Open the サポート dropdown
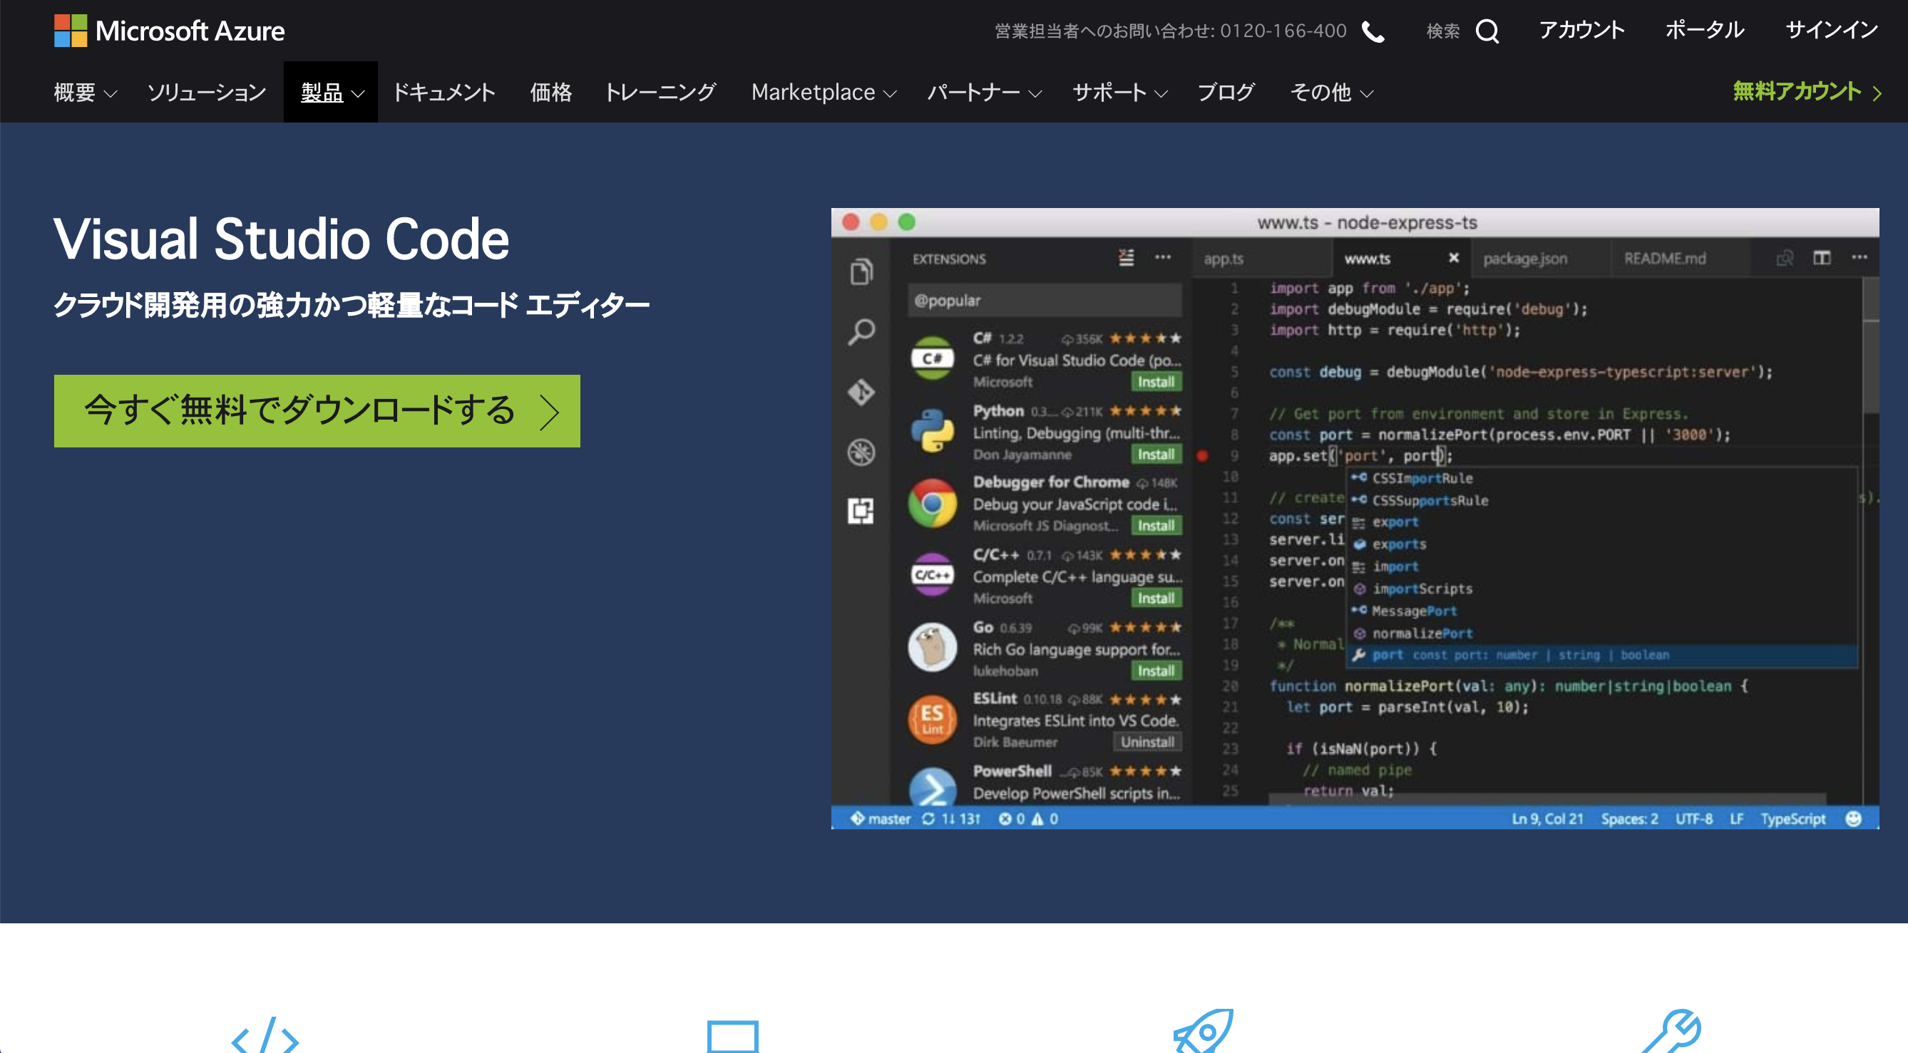The height and width of the screenshot is (1053, 1908). coord(1120,93)
